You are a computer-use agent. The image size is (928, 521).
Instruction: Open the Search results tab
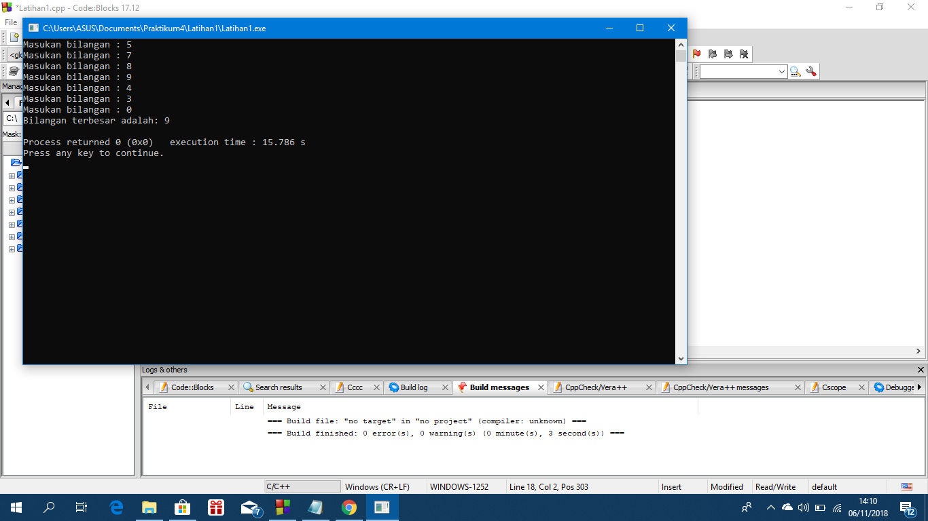pos(279,387)
